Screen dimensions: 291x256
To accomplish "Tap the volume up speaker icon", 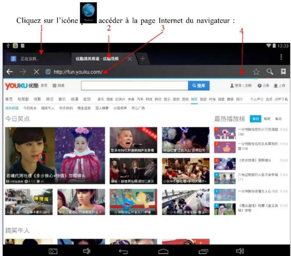I will (x=240, y=251).
